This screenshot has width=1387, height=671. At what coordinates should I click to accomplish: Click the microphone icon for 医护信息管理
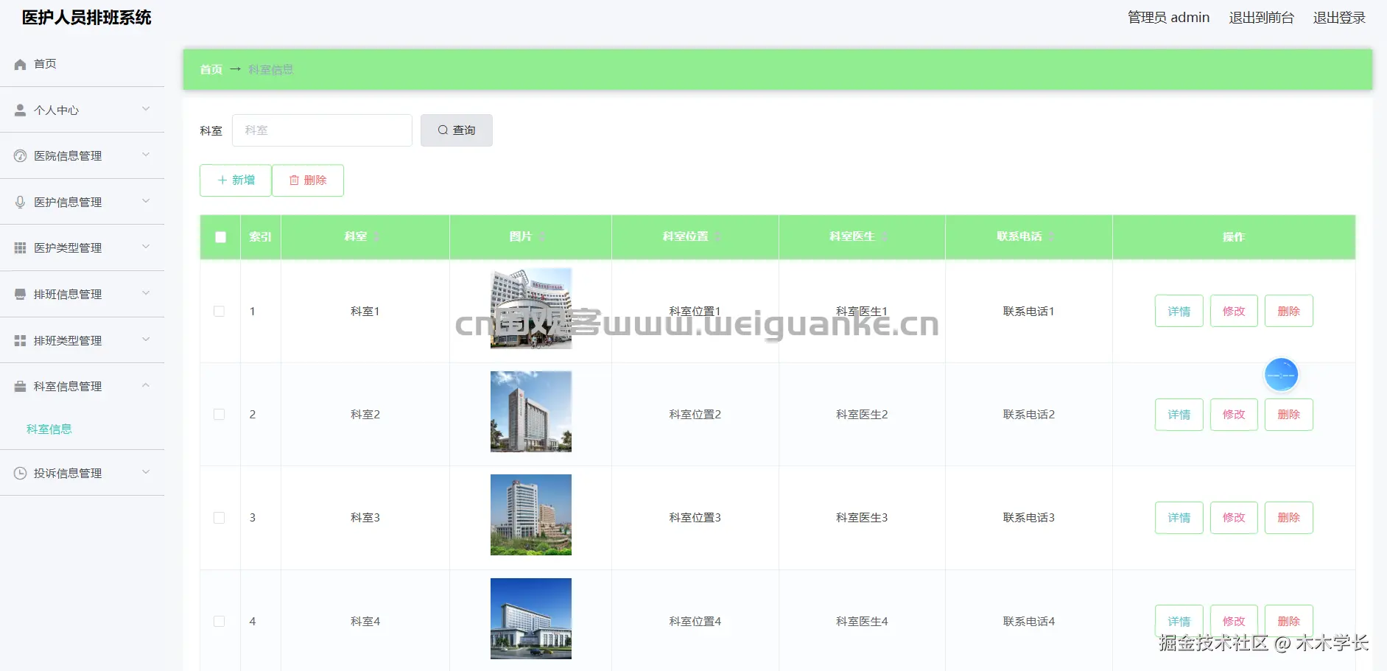coord(21,202)
